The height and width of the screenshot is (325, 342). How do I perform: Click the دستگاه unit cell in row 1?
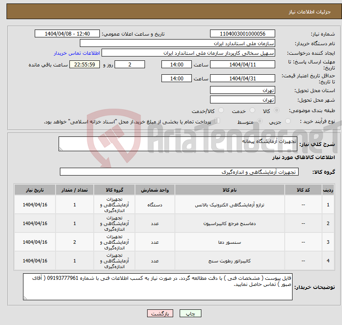155,205
